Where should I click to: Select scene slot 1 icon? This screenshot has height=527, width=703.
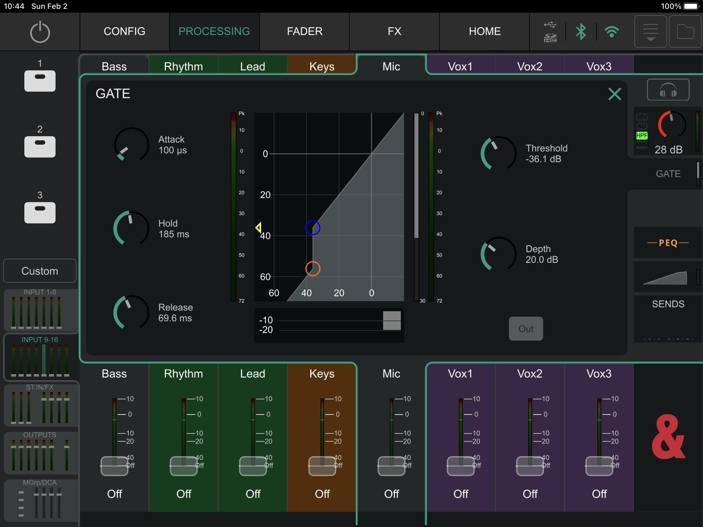point(40,81)
